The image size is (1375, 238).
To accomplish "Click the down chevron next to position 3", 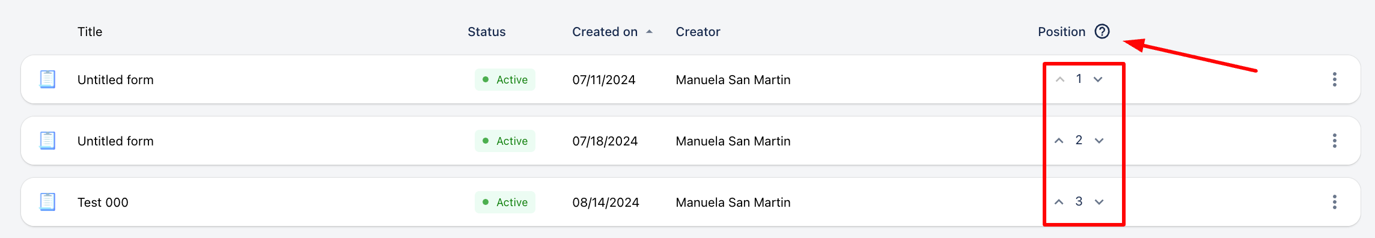I will 1099,202.
